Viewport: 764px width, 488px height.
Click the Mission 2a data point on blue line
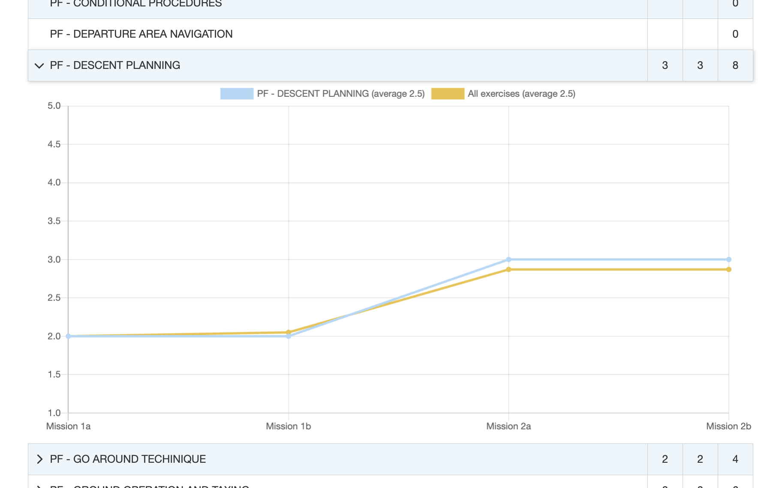[x=508, y=259]
